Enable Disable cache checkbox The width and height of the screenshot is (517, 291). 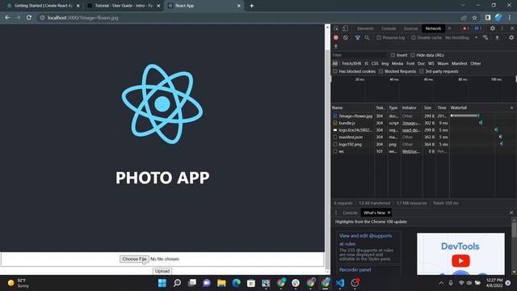tap(413, 38)
